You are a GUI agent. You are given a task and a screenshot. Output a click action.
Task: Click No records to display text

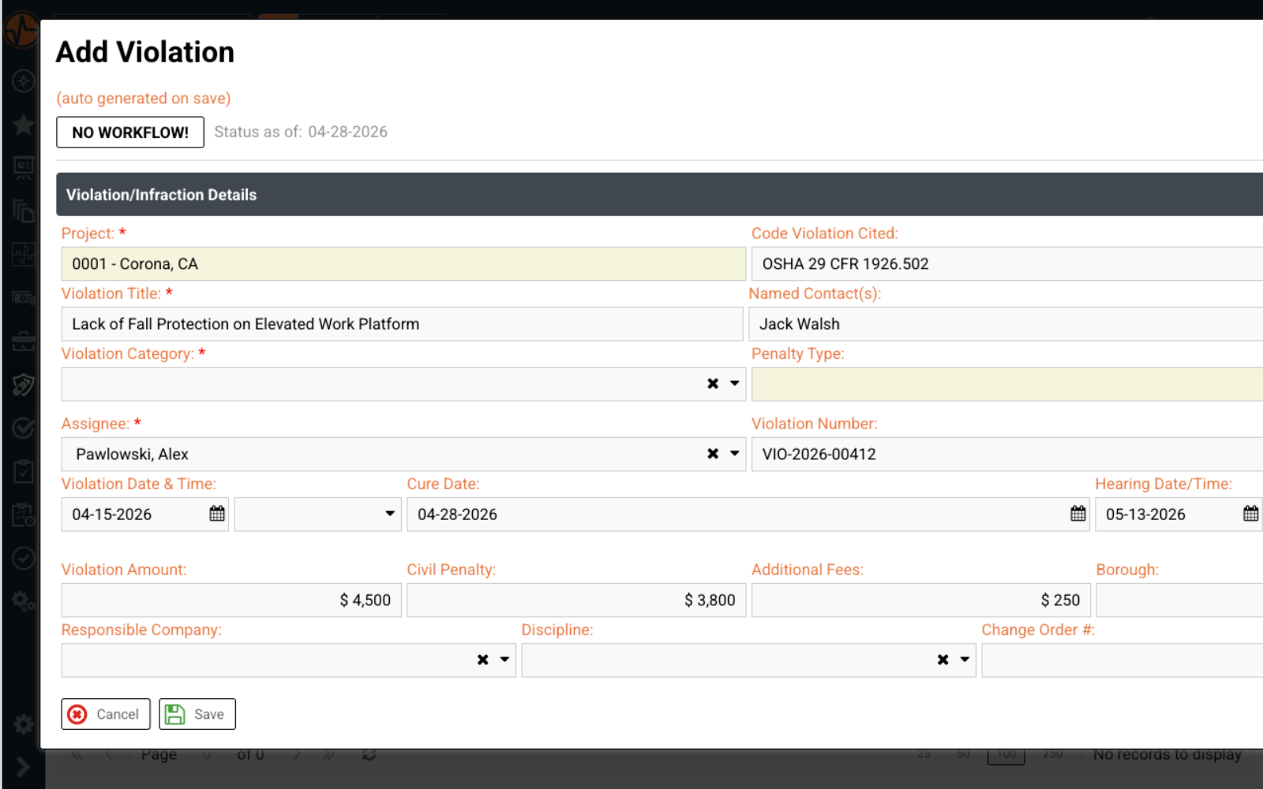pos(1167,754)
